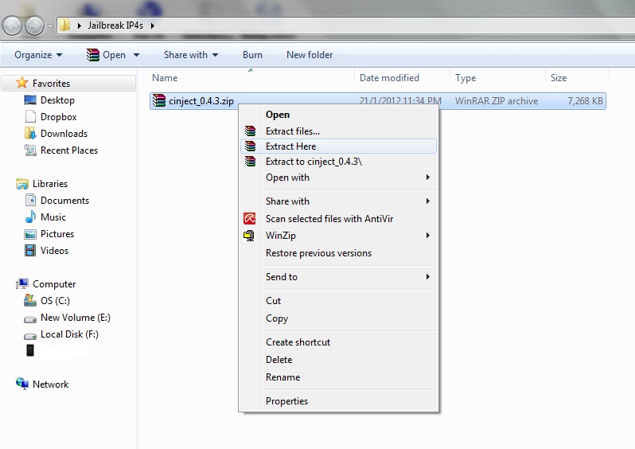This screenshot has height=449, width=635.
Task: Click the Network icon in sidebar
Action: click(22, 384)
